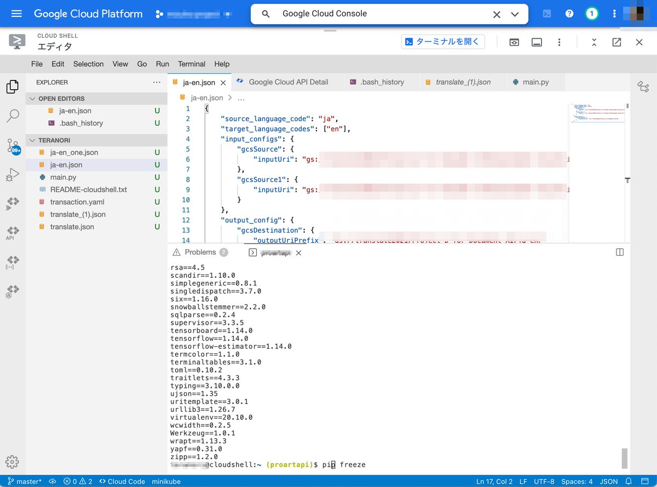Close the ja-en.json editor tab
Viewport: 657px width, 487px height.
(223, 83)
